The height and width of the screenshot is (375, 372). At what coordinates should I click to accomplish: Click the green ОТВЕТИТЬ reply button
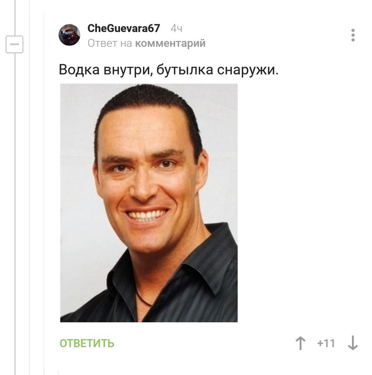click(87, 344)
